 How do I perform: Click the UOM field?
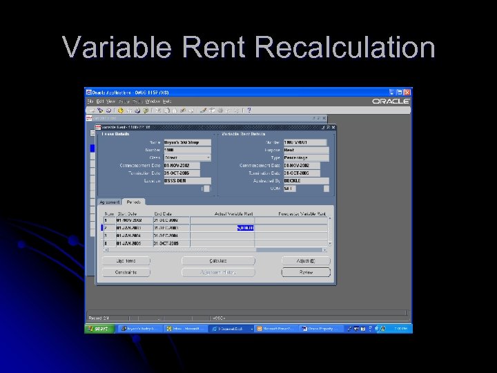(x=289, y=189)
